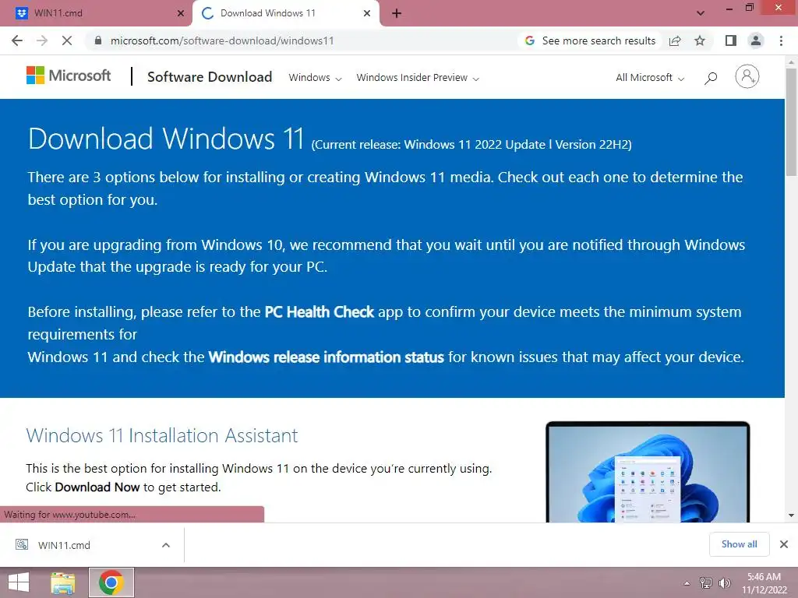Expand the All Microsoft menu
798x598 pixels.
click(x=650, y=78)
